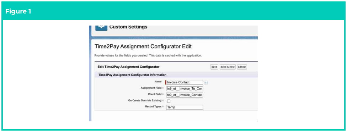
Task: Click the Time2Pay Assignment Configurator Edit title
Action: 143,46
